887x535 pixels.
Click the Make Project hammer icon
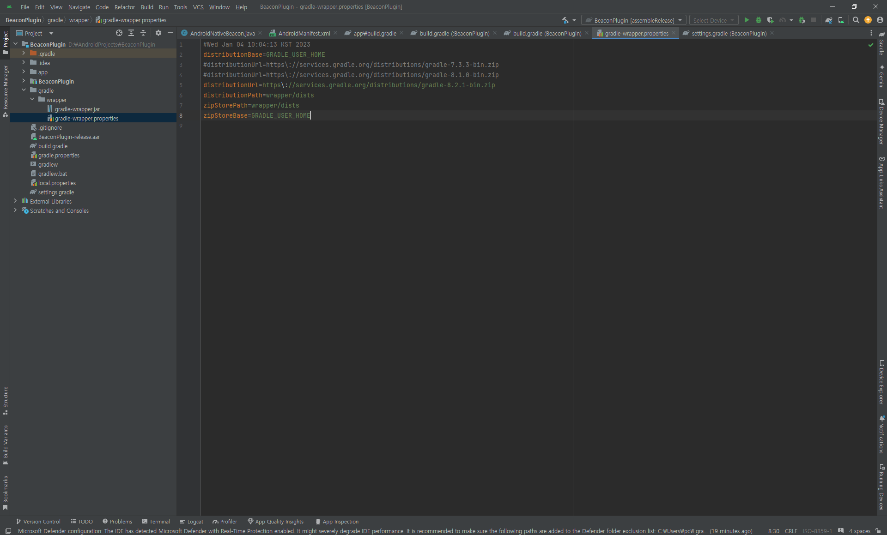point(565,20)
